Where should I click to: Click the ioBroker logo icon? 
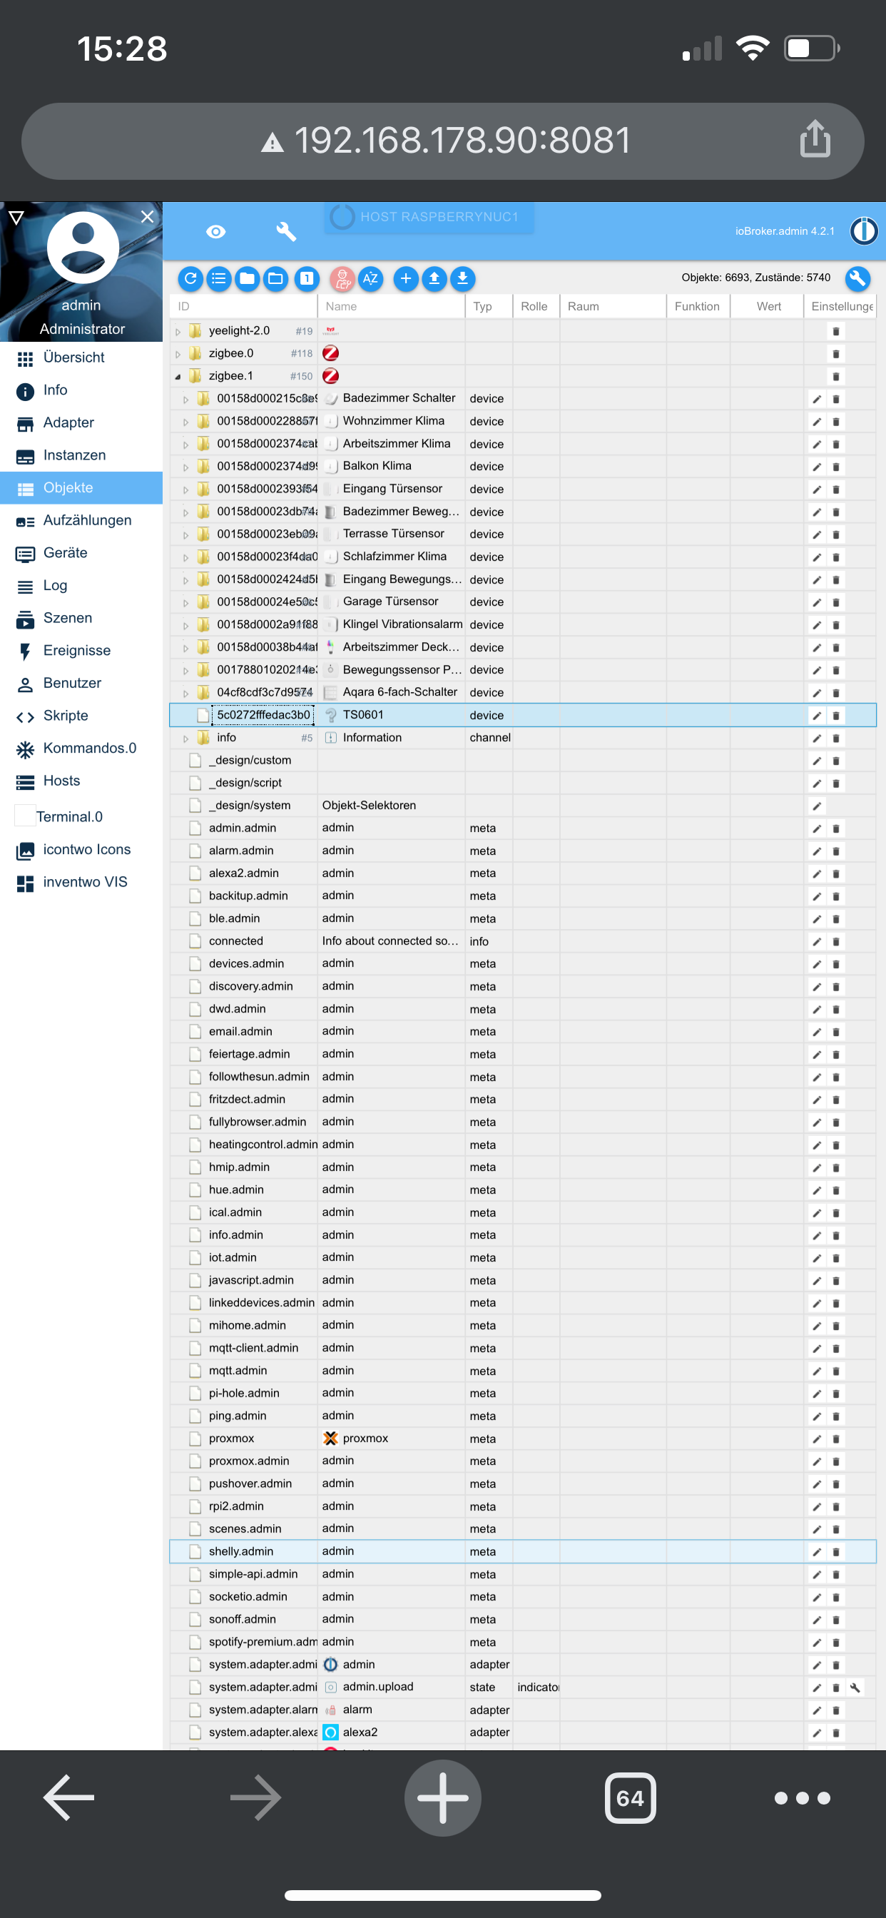pos(865,230)
